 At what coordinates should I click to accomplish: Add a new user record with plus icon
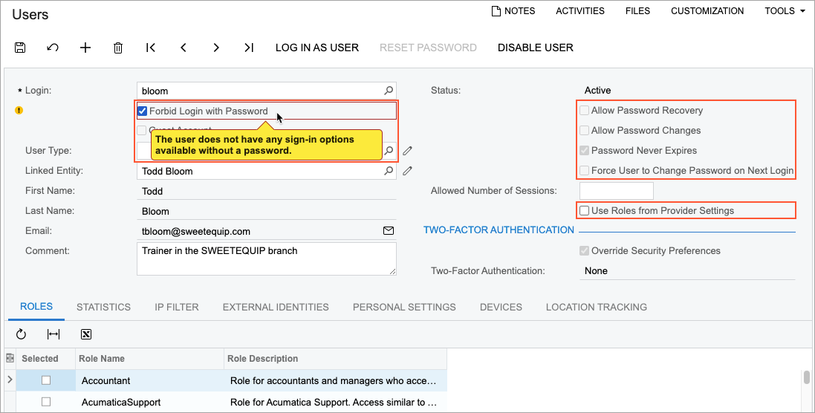click(85, 48)
